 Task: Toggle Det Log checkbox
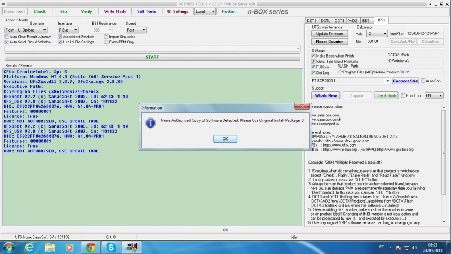click(313, 73)
